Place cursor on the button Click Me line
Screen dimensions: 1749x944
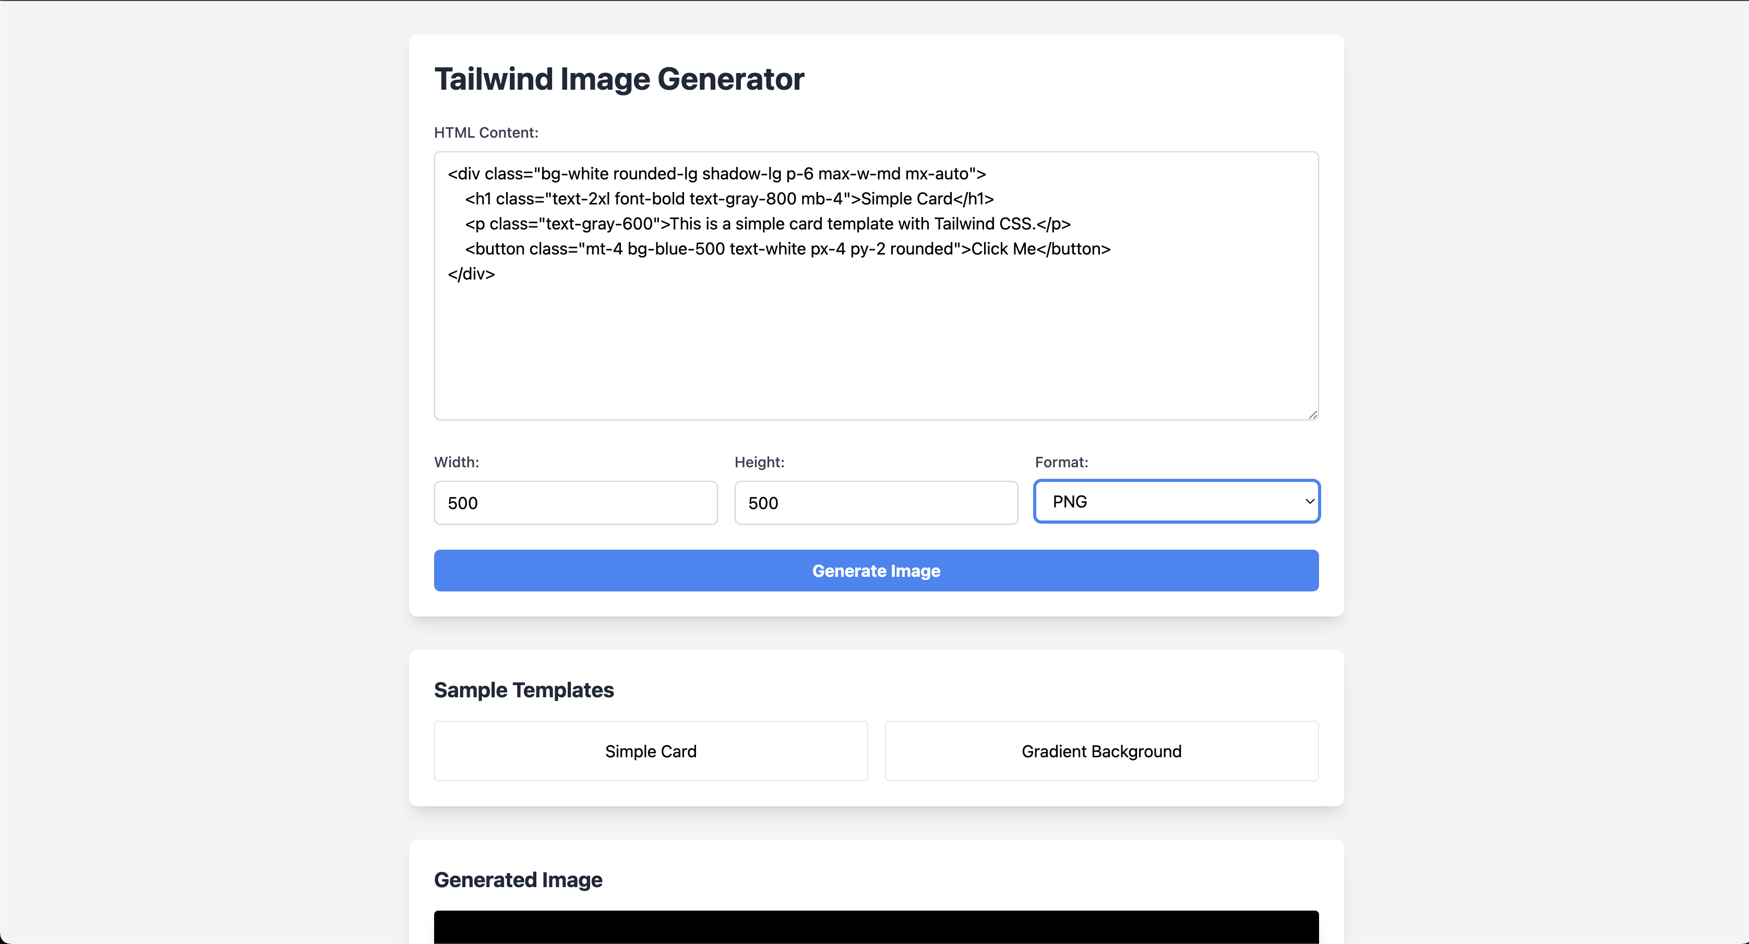click(x=787, y=249)
